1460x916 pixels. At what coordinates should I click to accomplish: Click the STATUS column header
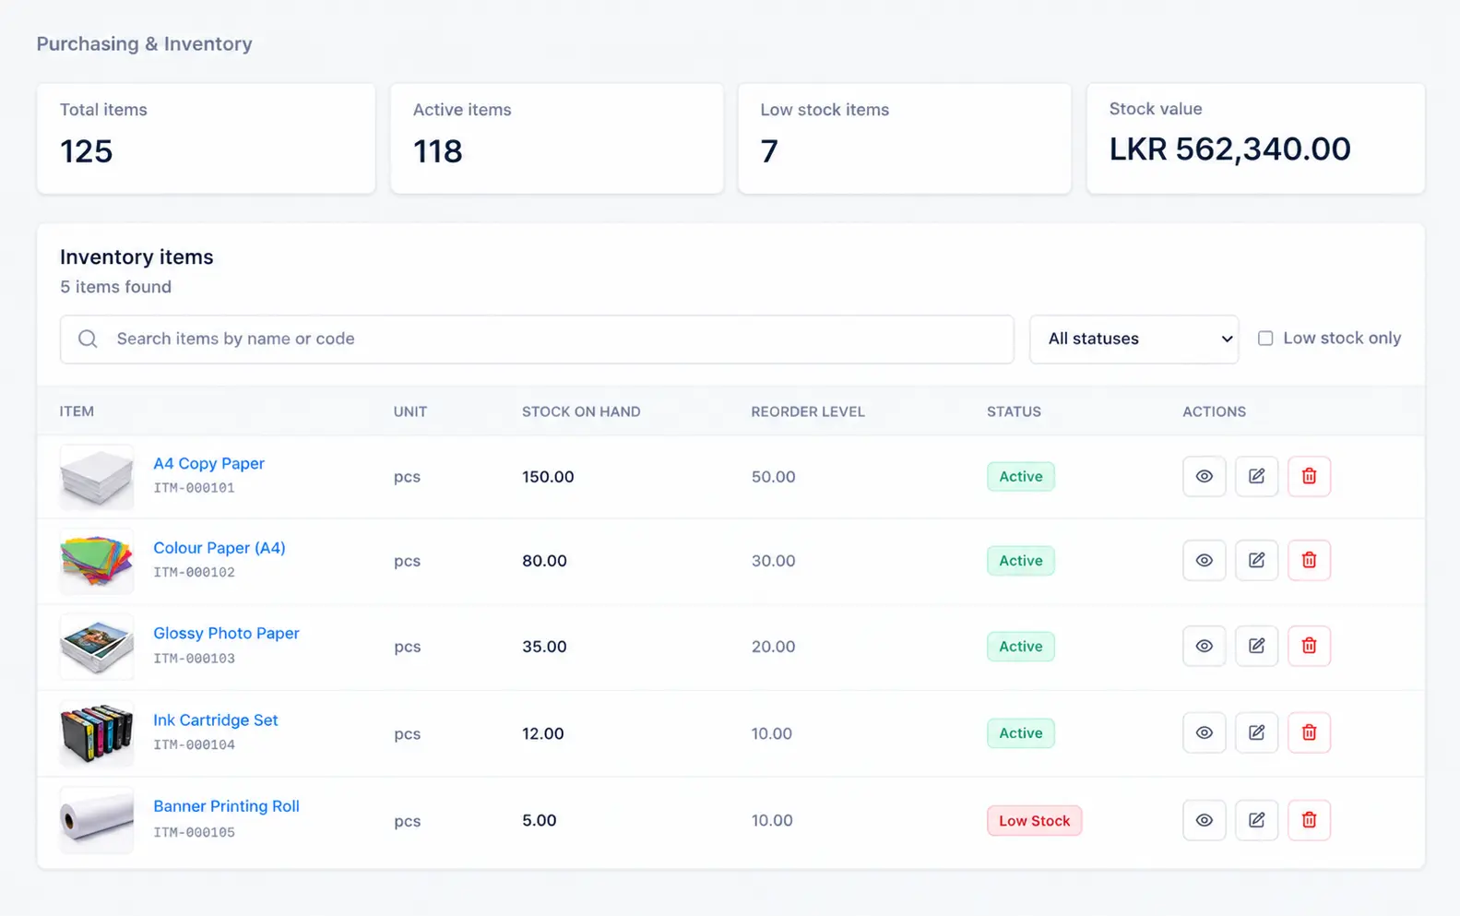coord(1014,411)
